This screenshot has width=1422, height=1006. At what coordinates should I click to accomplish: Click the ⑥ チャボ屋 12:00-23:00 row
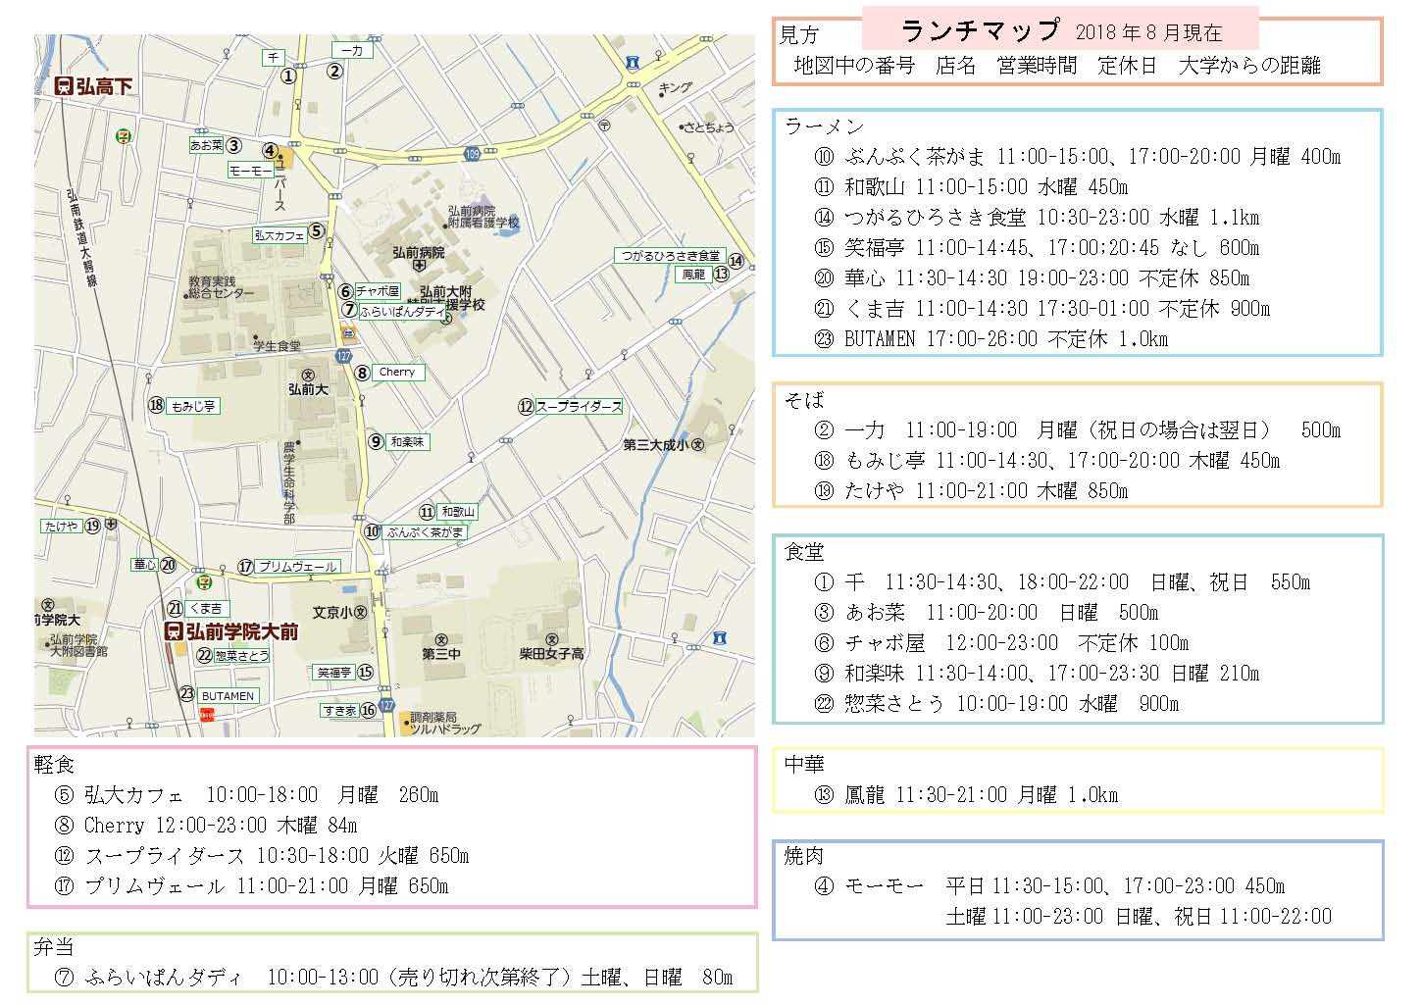(x=1000, y=643)
